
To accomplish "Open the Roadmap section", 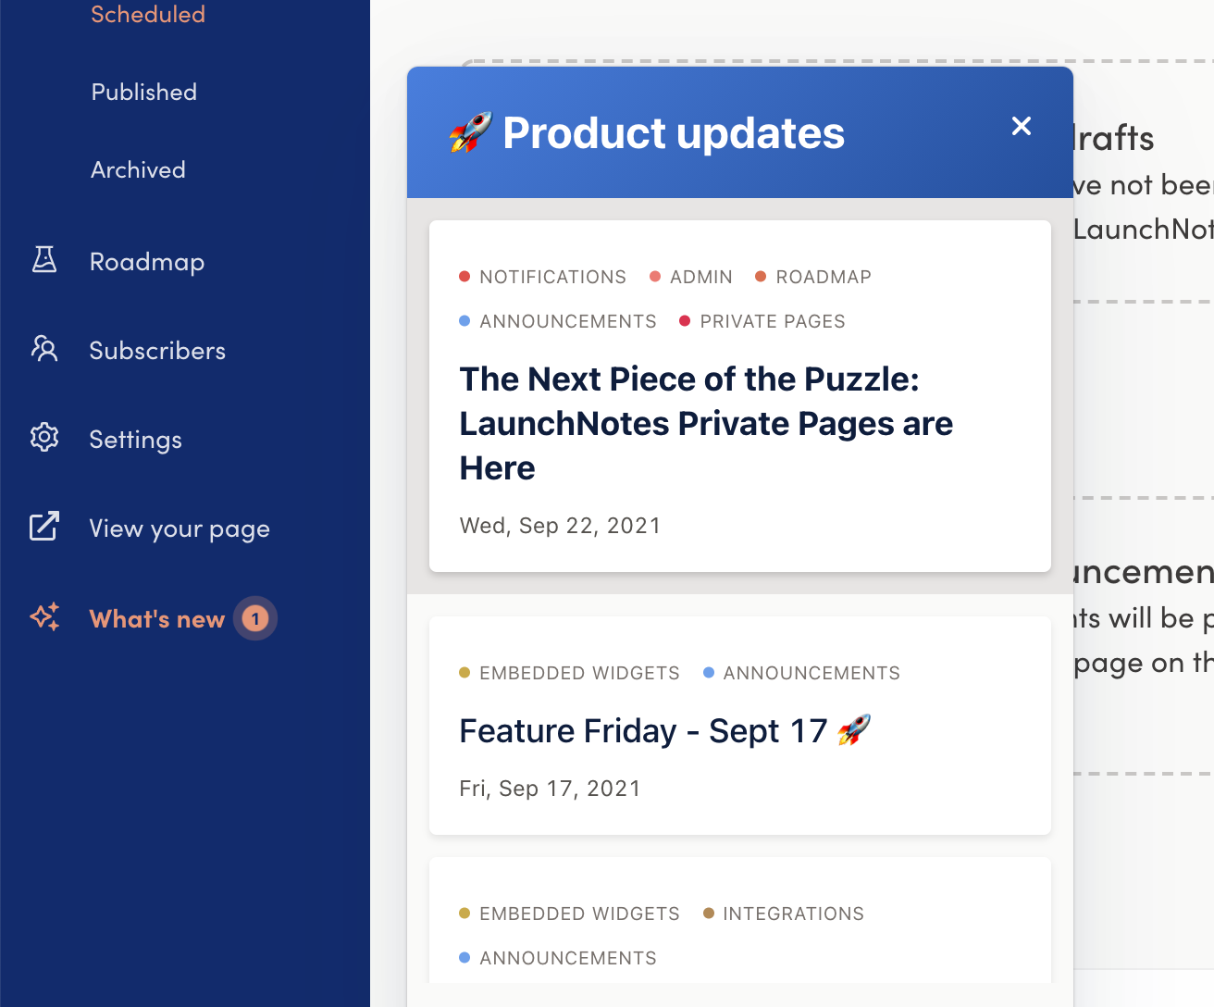I will (x=147, y=262).
